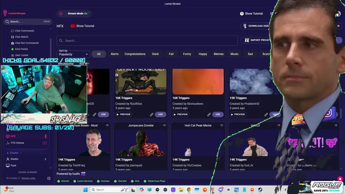Viewport: 345px width, 194px height.
Task: Click IMPORT PRIVATE button
Action: point(257,40)
